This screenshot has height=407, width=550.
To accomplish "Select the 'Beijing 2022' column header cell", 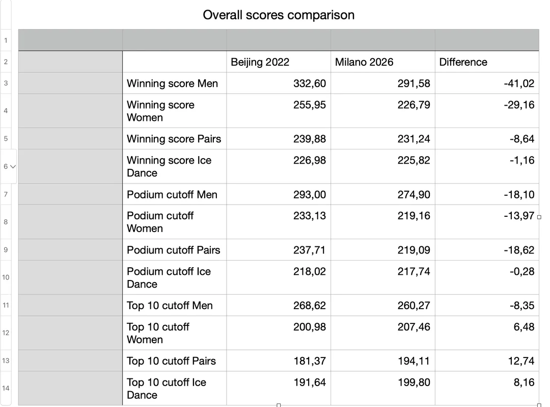I will click(279, 62).
